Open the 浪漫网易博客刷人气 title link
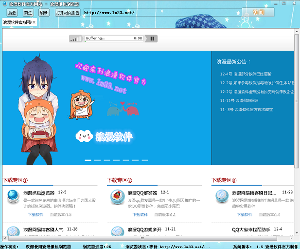 tap(43, 230)
